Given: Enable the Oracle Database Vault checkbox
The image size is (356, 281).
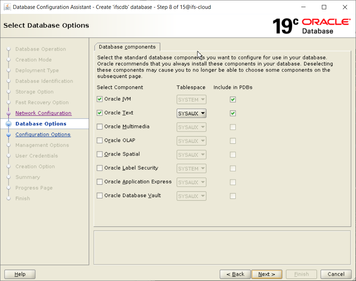Looking at the screenshot, I should point(99,196).
